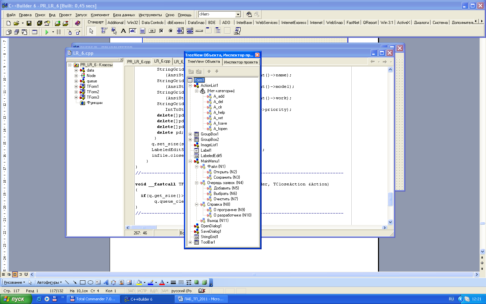Click the New file icon in the toolbar
This screenshot has height=304, width=486.
point(8,23)
